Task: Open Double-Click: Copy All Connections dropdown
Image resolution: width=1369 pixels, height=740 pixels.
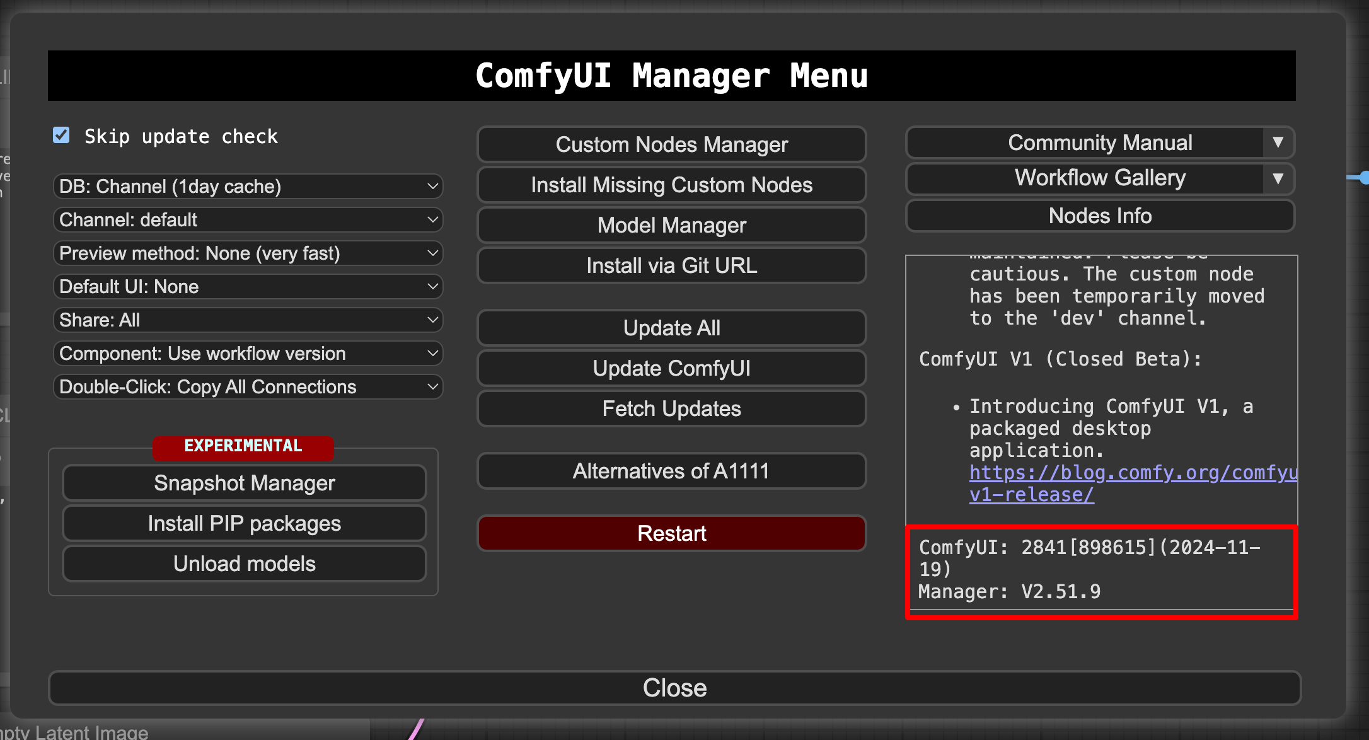Action: tap(248, 387)
